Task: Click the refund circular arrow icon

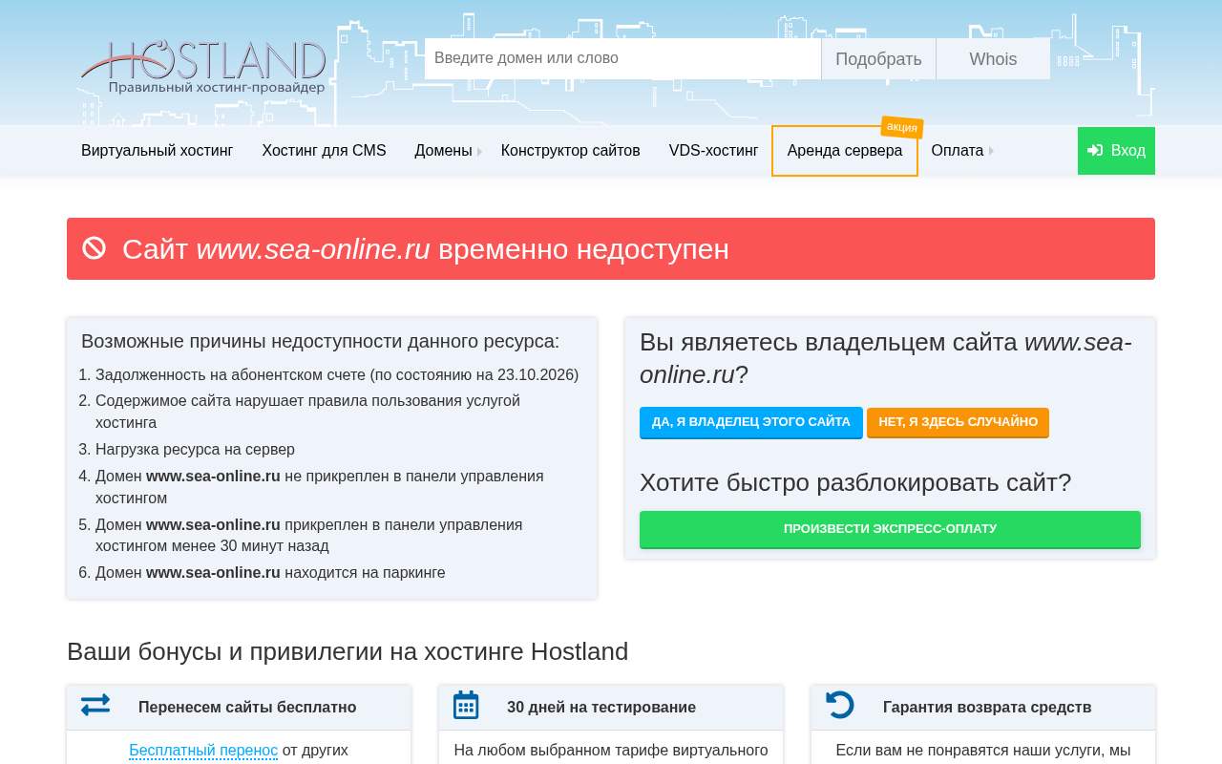Action: click(x=840, y=705)
